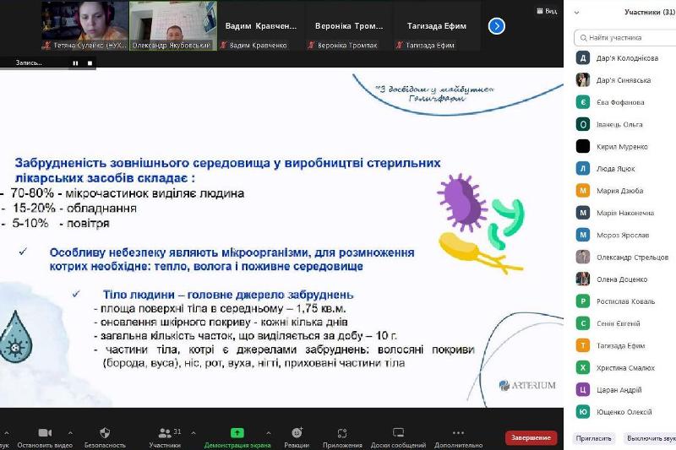Click Ющенко Олексій name in participant list
The height and width of the screenshot is (450, 676).
pos(624,412)
